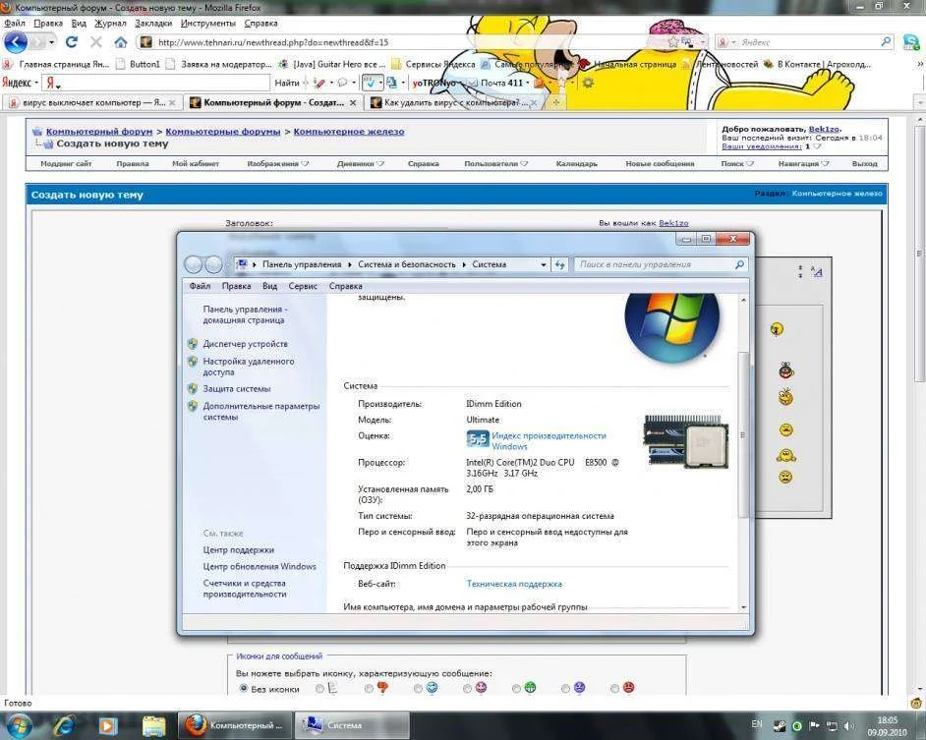Reload the page with the refresh icon
926x740 pixels.
click(x=72, y=42)
